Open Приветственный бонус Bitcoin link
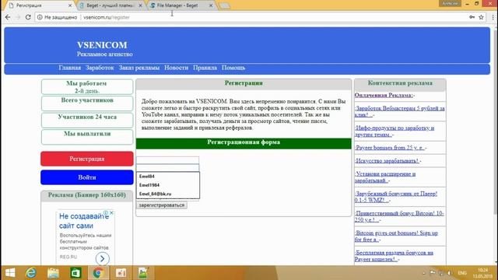Viewport: 498px width, 280px height. pos(399,216)
